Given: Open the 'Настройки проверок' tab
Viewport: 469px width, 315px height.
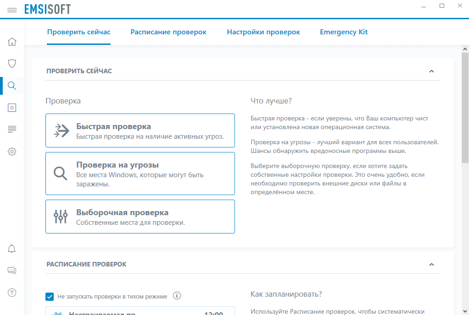Looking at the screenshot, I should click(263, 32).
